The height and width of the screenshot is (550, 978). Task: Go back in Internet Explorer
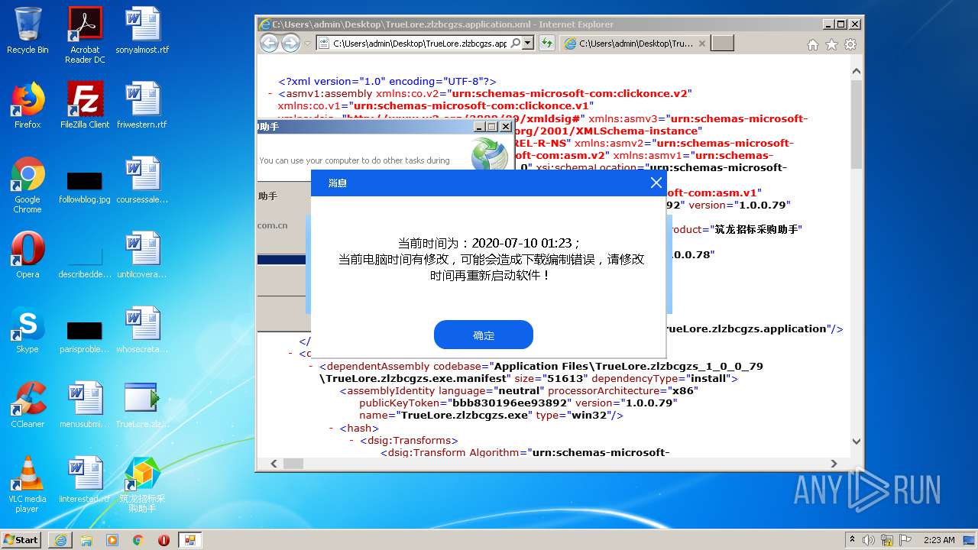(269, 44)
